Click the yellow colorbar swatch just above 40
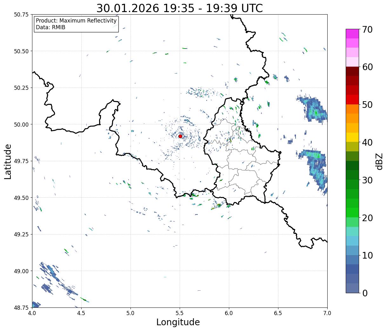 coord(352,137)
